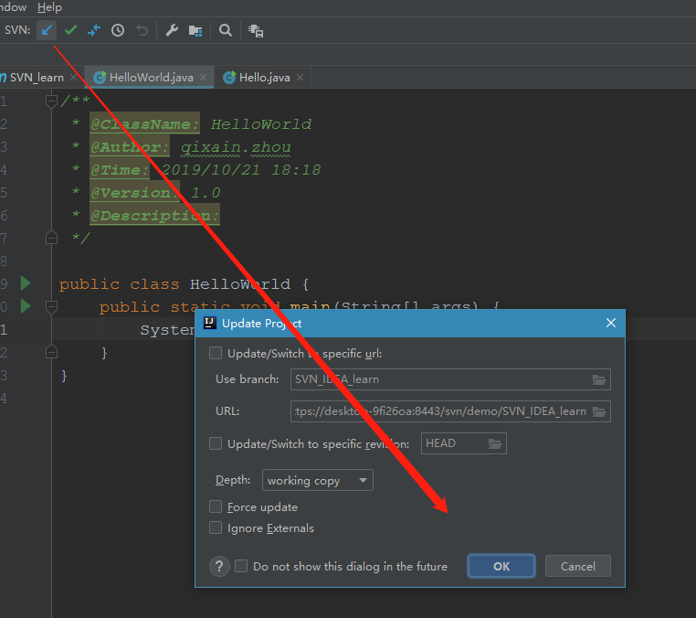This screenshot has width=696, height=618.
Task: Run HelloWorld class via gutter arrow
Action: pyautogui.click(x=26, y=283)
